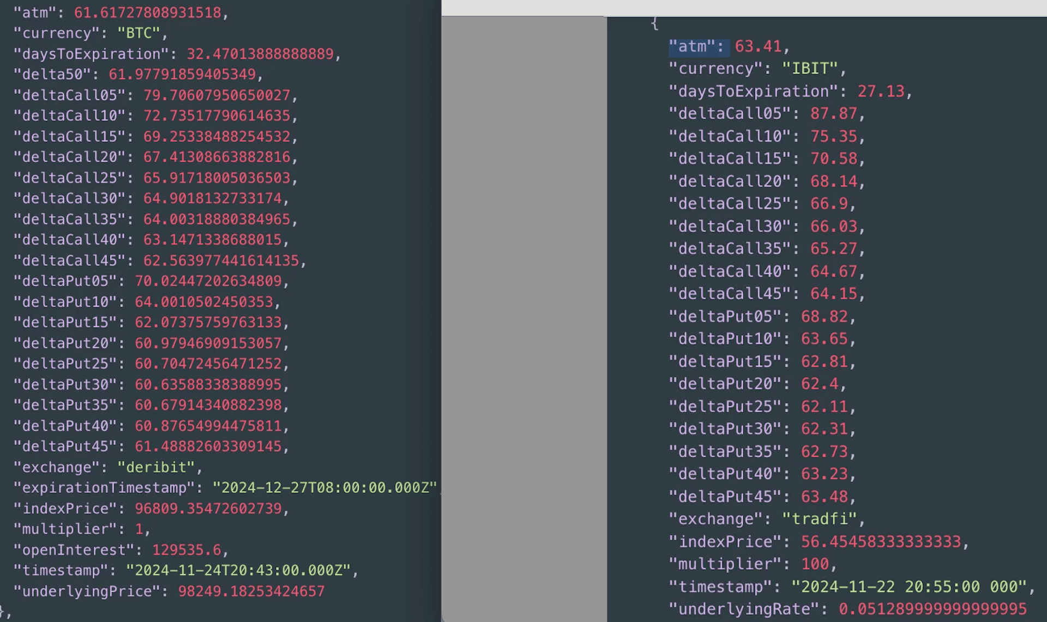This screenshot has width=1047, height=622.
Task: Select the expirationTimestamp 2024-12-27T08:00:00.000Z string
Action: point(325,487)
